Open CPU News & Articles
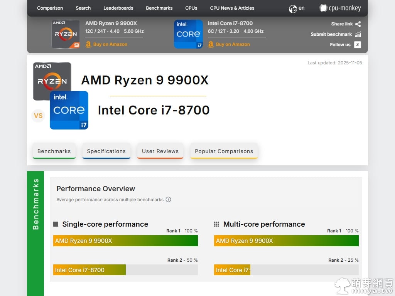Screen dimensions: 395x296 [x=232, y=8]
